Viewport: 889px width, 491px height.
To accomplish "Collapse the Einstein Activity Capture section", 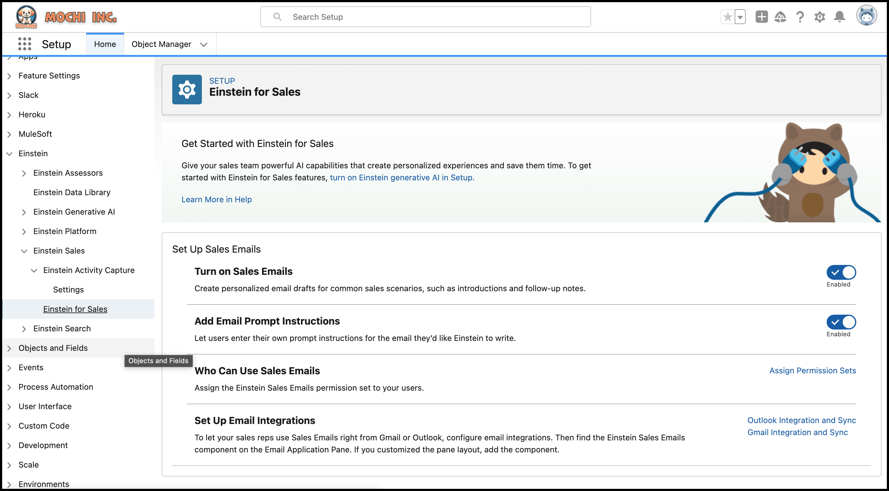I will click(x=33, y=270).
